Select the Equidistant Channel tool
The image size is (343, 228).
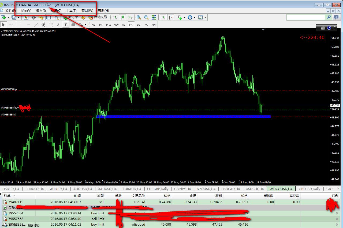(x=43, y=25)
